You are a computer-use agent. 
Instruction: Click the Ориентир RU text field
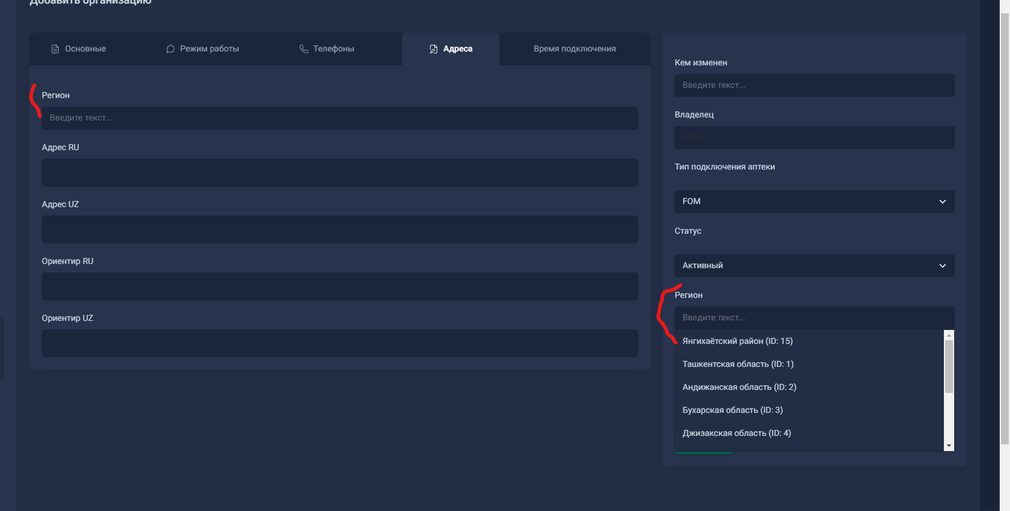point(340,286)
